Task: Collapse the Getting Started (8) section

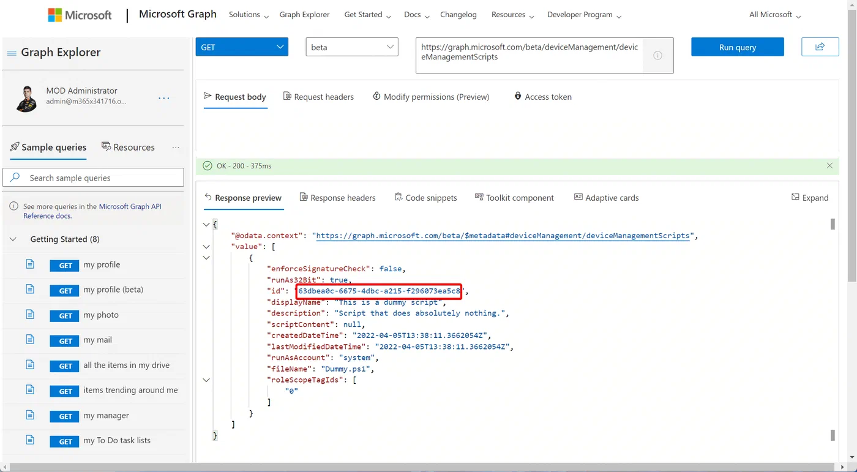Action: [13, 239]
